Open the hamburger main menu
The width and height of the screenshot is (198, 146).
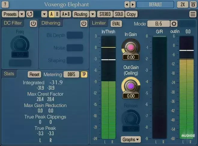(x=193, y=14)
